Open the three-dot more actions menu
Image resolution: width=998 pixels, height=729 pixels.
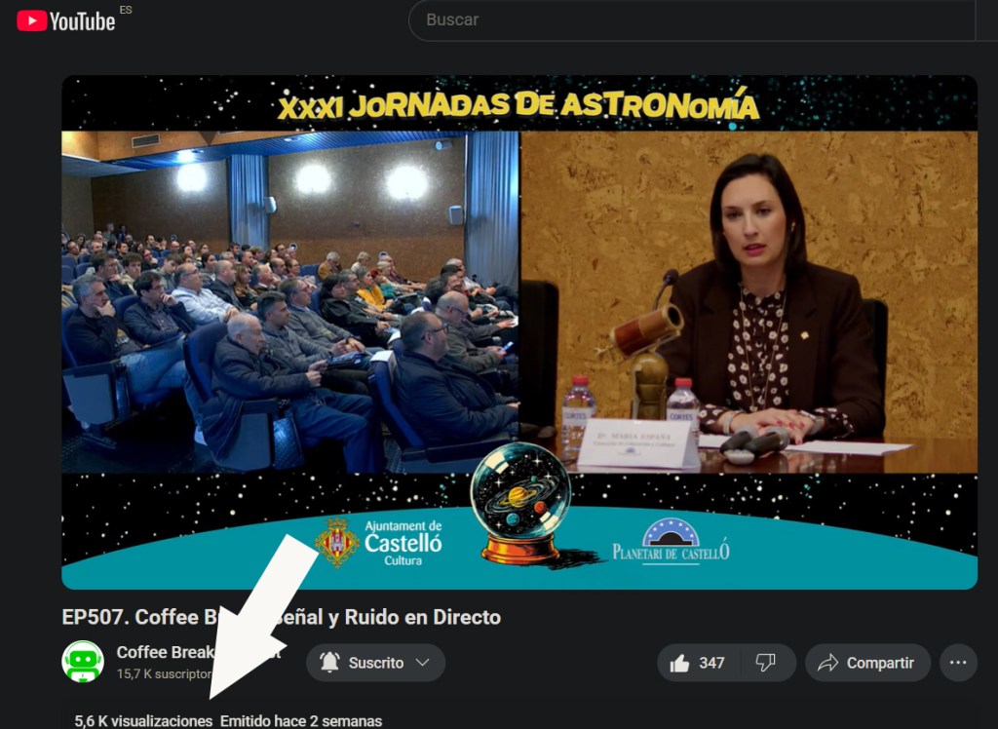pos(958,663)
